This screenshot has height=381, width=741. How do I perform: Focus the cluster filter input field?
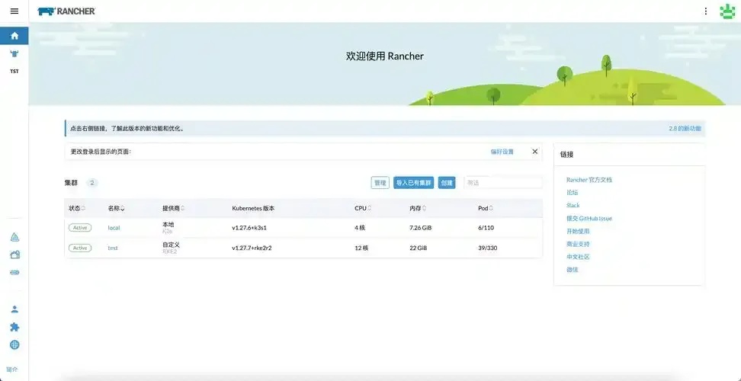[503, 183]
